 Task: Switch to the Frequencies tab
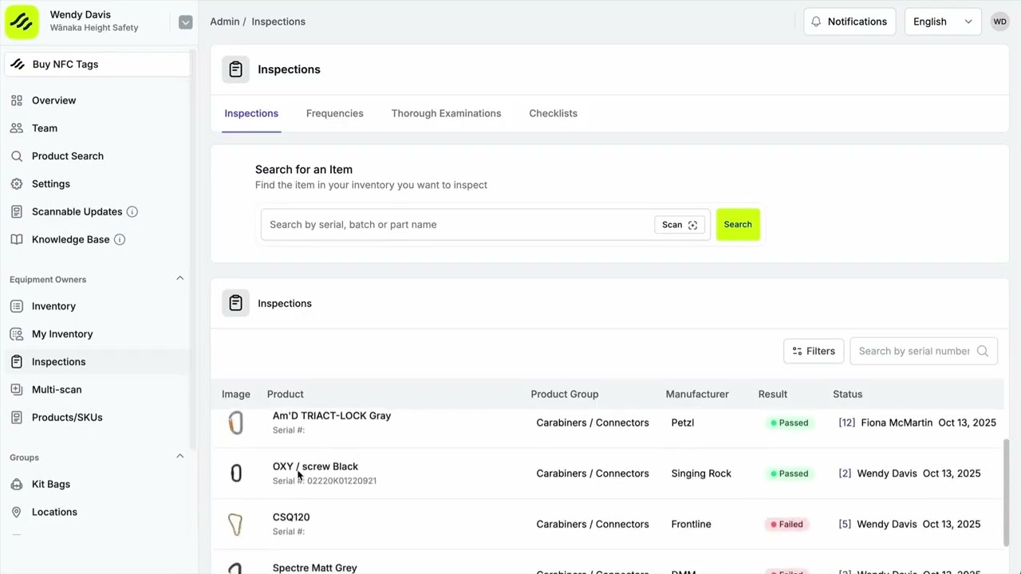[334, 113]
